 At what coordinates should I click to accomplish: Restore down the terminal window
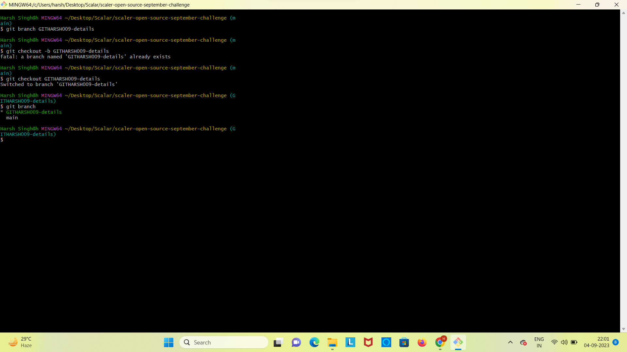[x=597, y=5]
